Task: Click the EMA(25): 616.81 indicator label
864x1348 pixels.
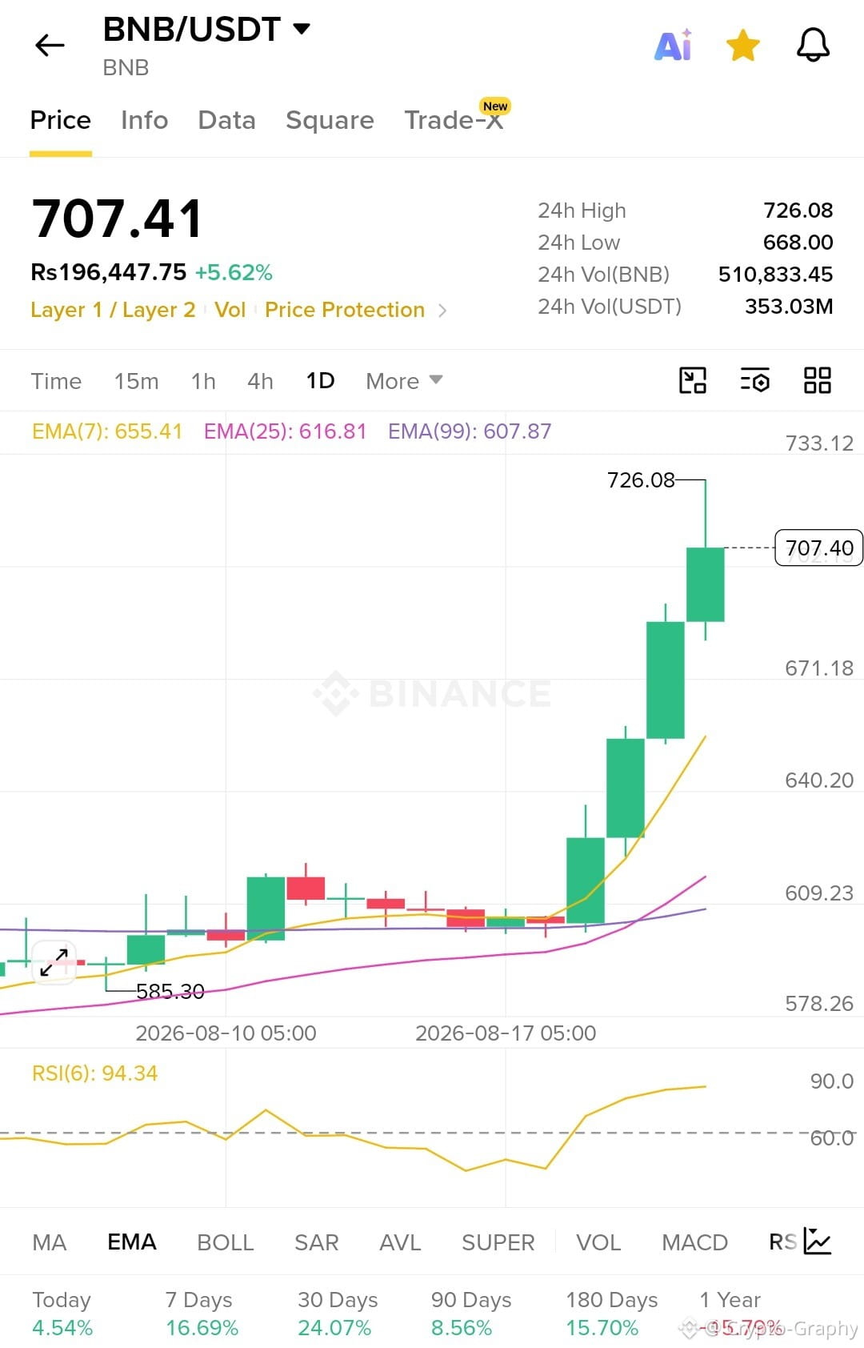Action: tap(285, 431)
